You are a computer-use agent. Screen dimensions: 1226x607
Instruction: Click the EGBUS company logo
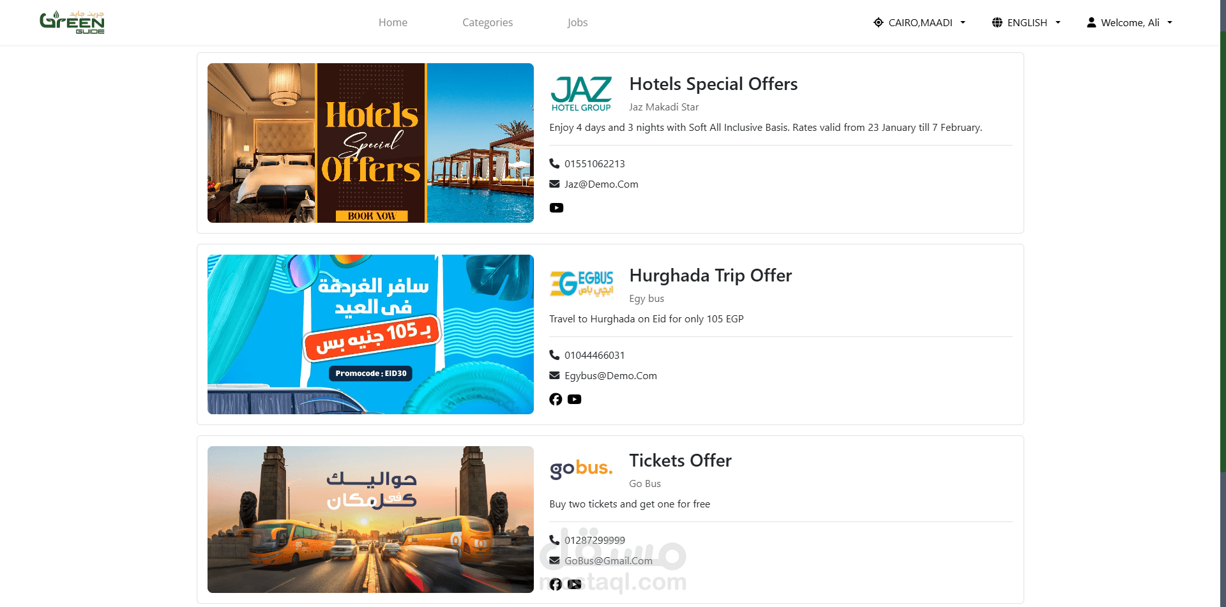(581, 283)
